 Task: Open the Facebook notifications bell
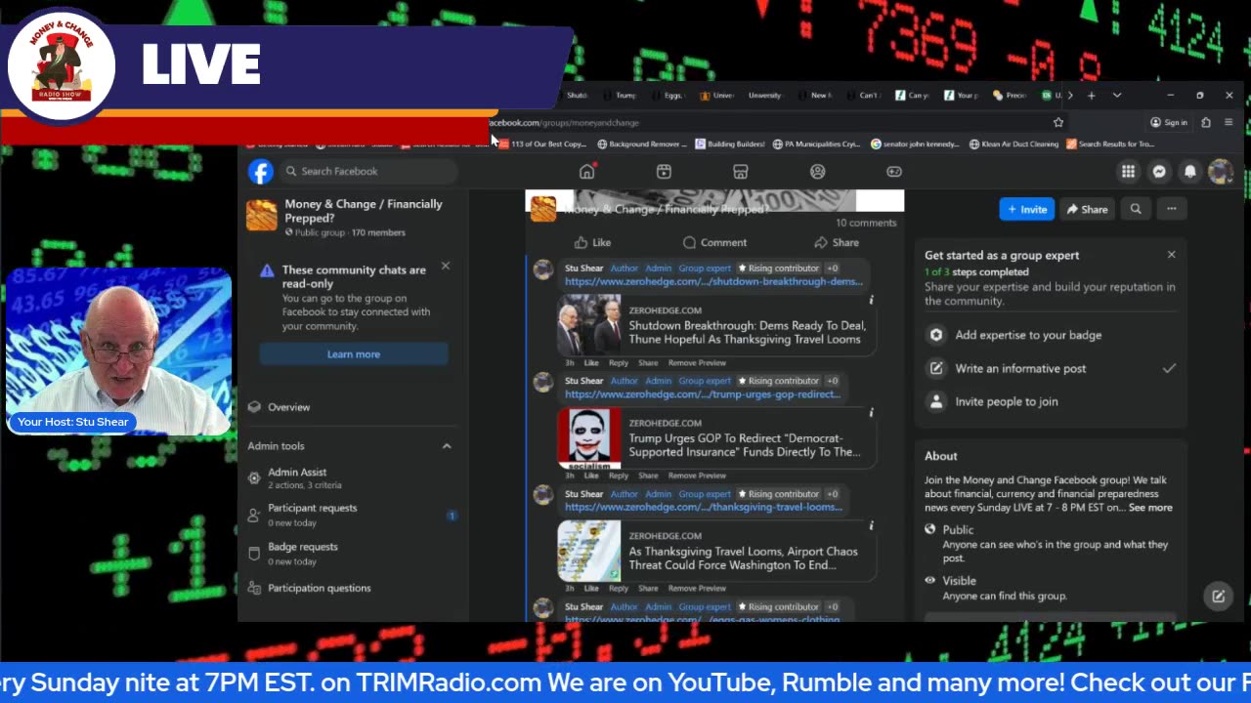coord(1189,172)
